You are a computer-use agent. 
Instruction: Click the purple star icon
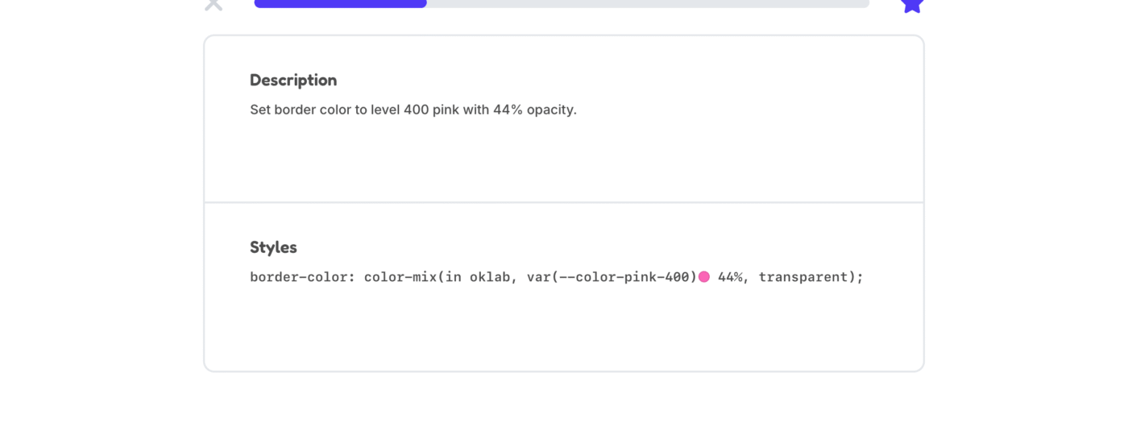click(911, 5)
